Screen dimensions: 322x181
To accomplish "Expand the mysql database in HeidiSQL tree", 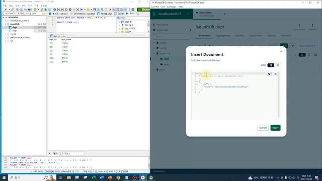I will (x=6, y=34).
